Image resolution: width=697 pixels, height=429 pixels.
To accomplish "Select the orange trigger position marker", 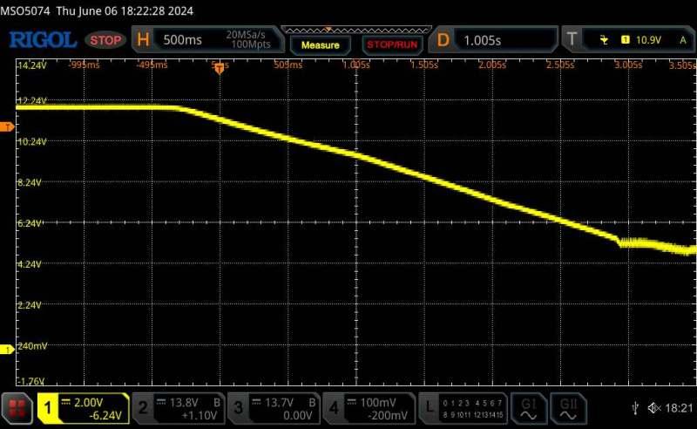I will pos(219,69).
